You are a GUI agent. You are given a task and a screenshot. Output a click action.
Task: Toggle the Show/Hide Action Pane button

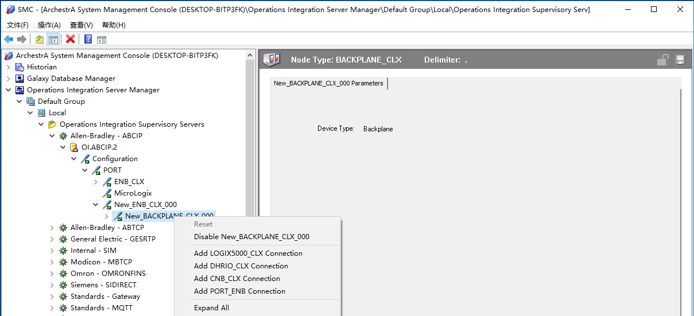tap(102, 39)
